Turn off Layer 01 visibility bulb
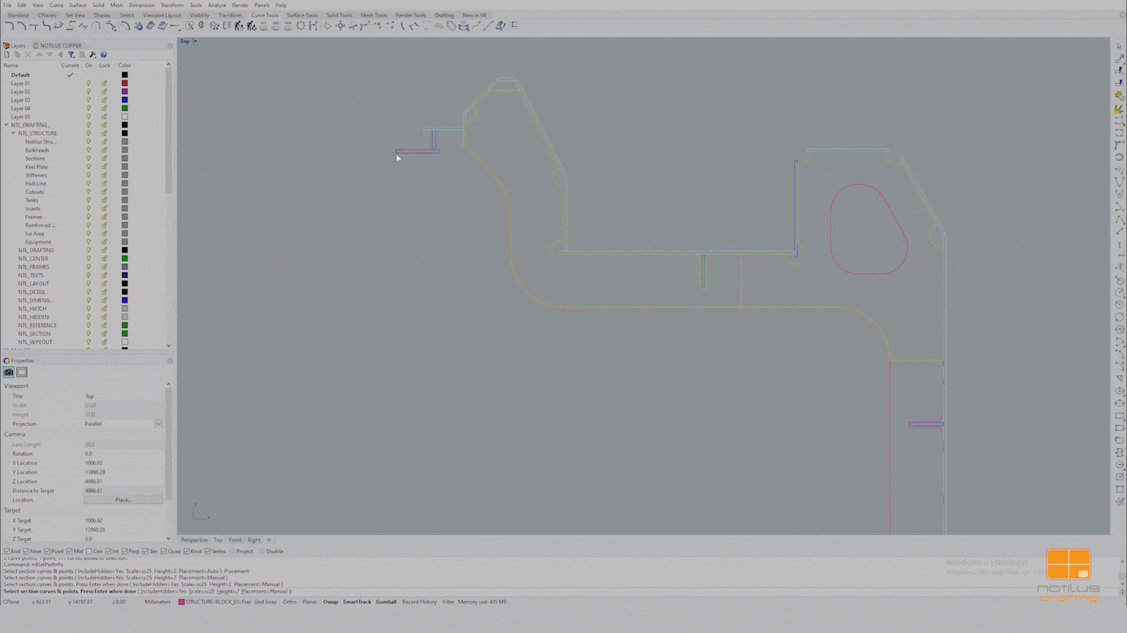Image resolution: width=1127 pixels, height=633 pixels. click(89, 83)
